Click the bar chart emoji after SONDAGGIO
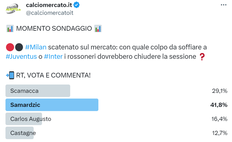232x142 pixels. pyautogui.click(x=98, y=28)
